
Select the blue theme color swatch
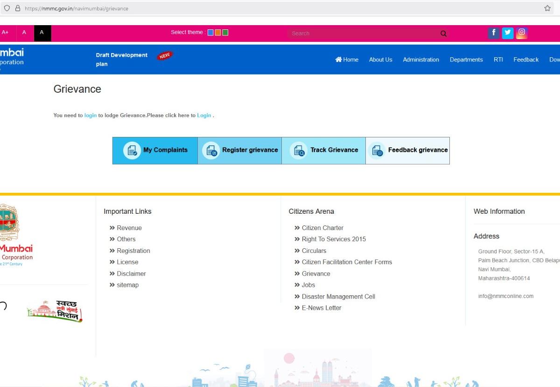(210, 32)
